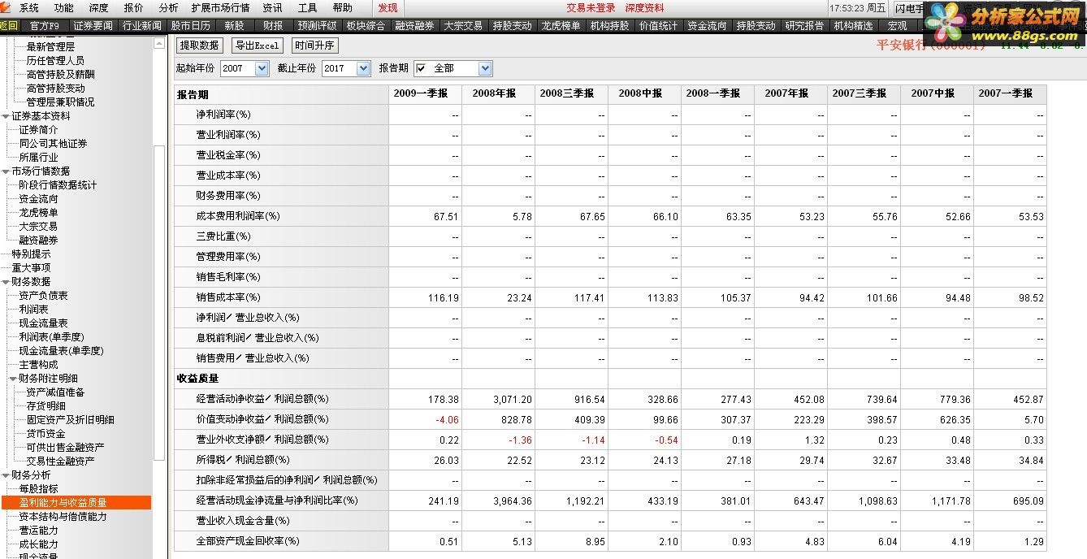Switch to the 大宗交易 tab
Screen dimensions: 1087x559
coord(463,26)
